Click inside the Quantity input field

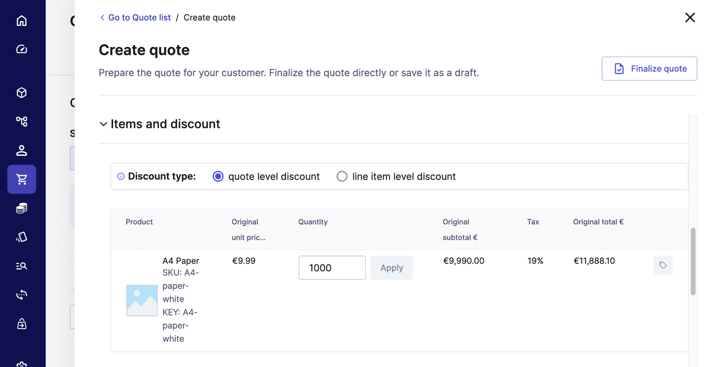332,268
